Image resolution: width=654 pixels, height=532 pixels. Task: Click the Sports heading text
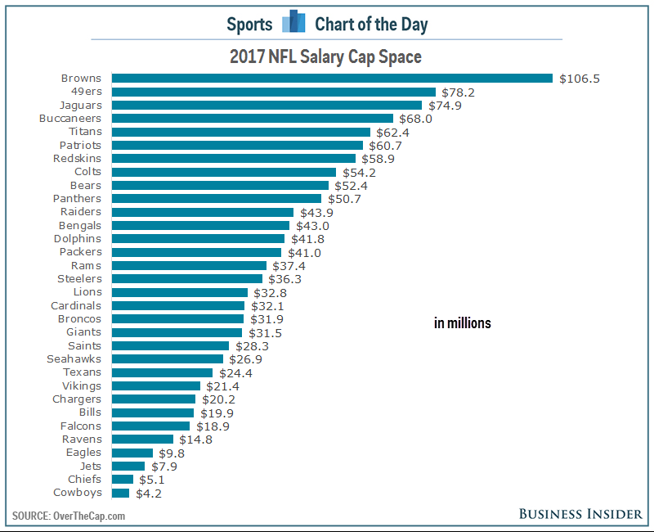coord(249,25)
